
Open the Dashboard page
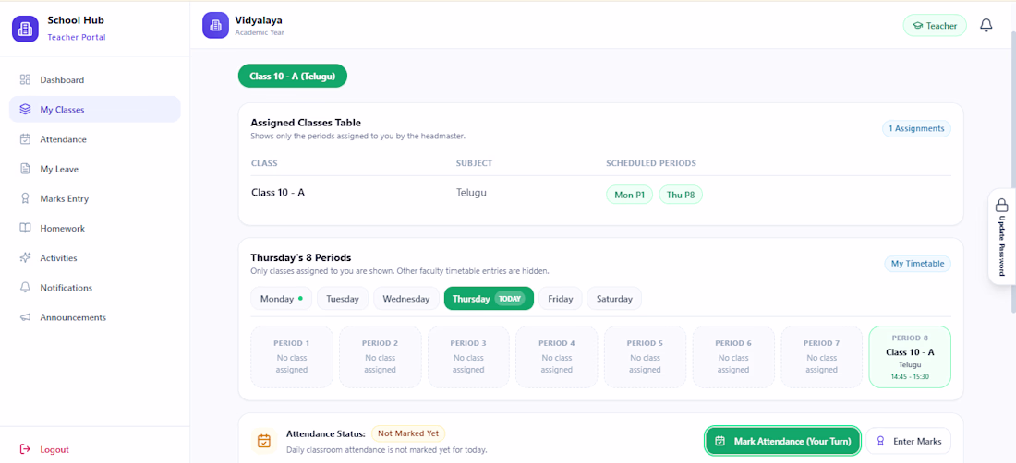pyautogui.click(x=94, y=79)
